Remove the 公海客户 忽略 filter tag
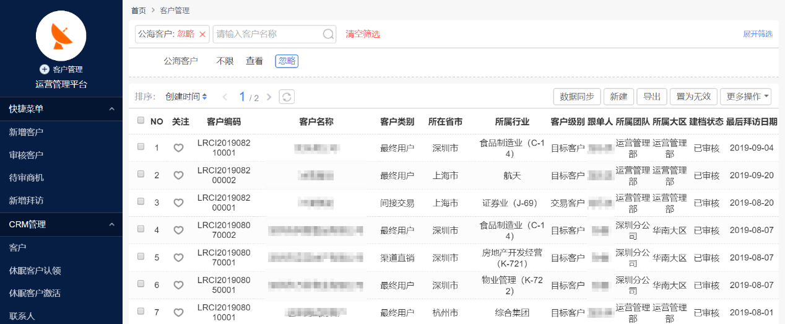The image size is (785, 324). [x=202, y=34]
